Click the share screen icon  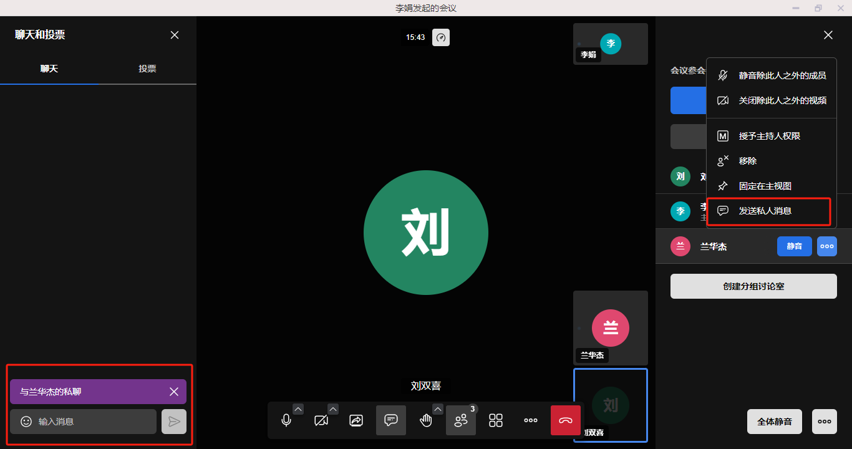coord(356,420)
